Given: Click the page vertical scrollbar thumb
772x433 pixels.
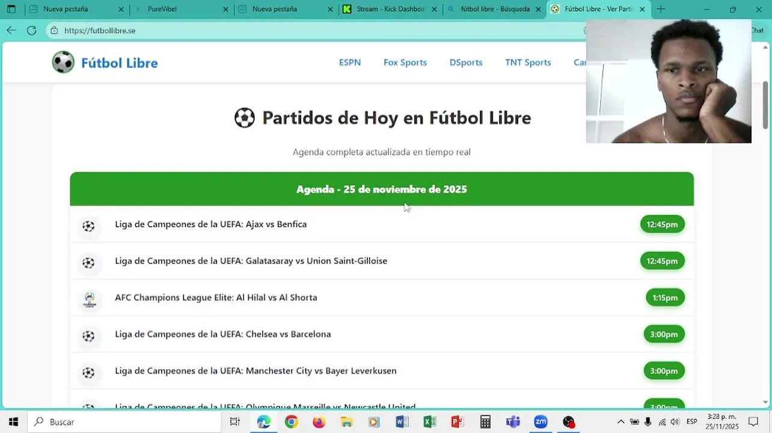Looking at the screenshot, I should pos(765,104).
